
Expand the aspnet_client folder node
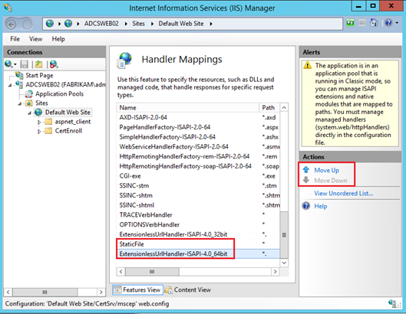[39, 122]
